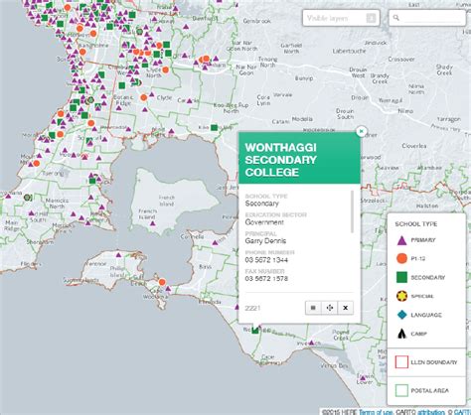471x415 pixels.
Task: Click the Government education sector value
Action: [264, 222]
